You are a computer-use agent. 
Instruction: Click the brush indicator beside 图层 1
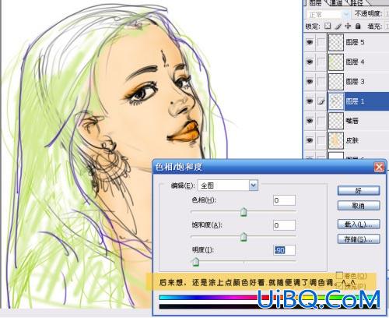[321, 101]
